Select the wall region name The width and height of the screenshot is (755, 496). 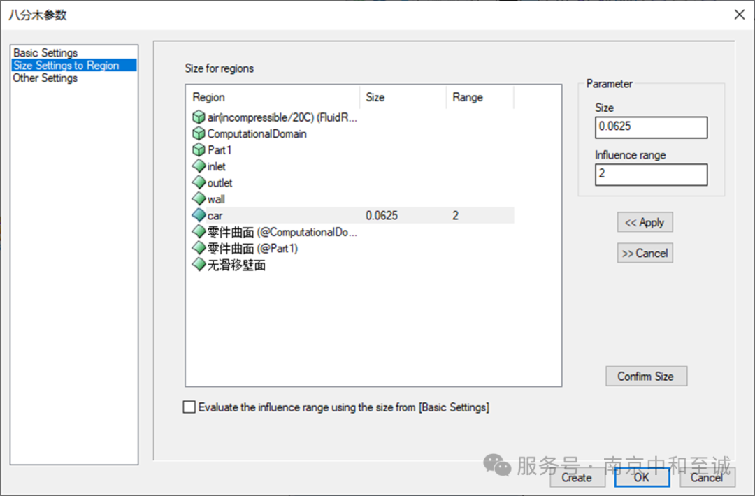click(x=216, y=199)
